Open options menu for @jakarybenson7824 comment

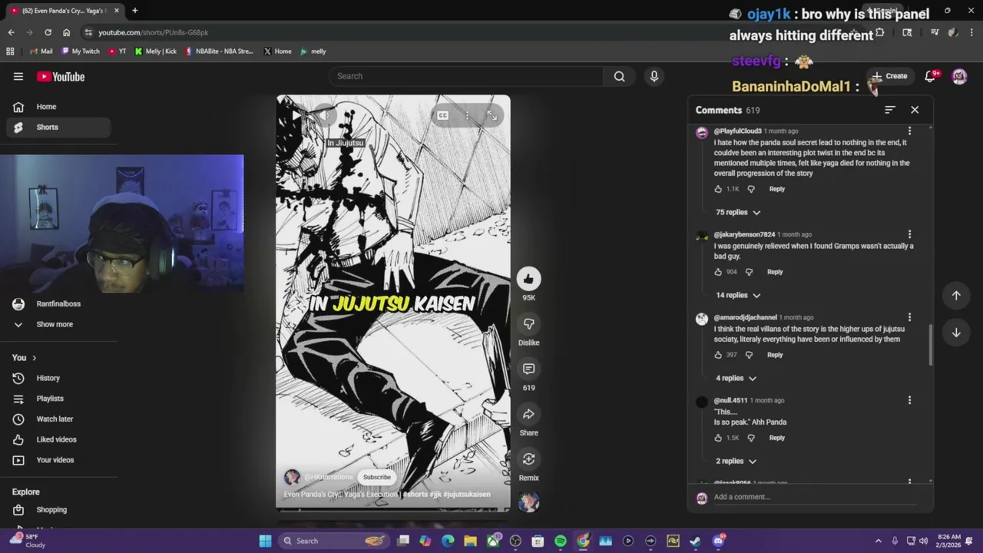[x=909, y=234]
